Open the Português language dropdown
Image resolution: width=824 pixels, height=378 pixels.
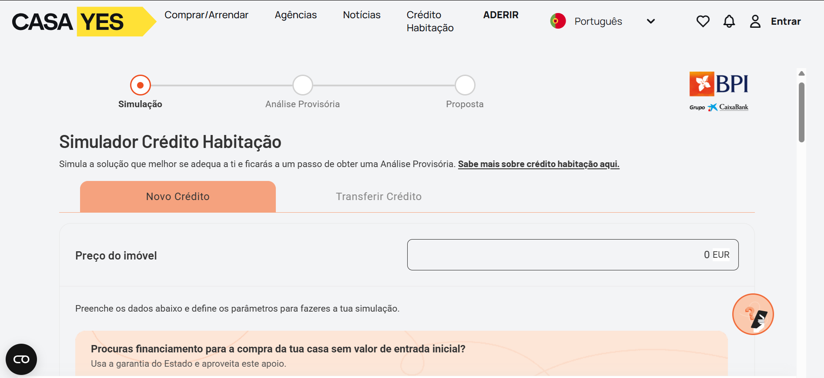click(598, 21)
